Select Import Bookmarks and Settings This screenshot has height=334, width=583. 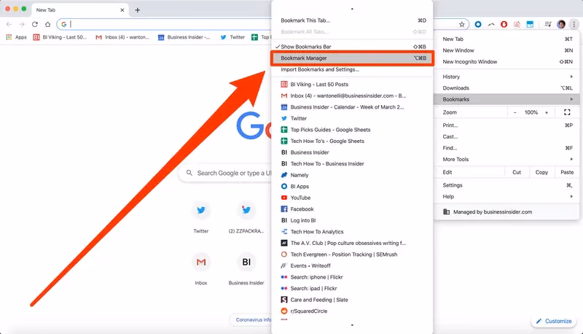(x=352, y=69)
